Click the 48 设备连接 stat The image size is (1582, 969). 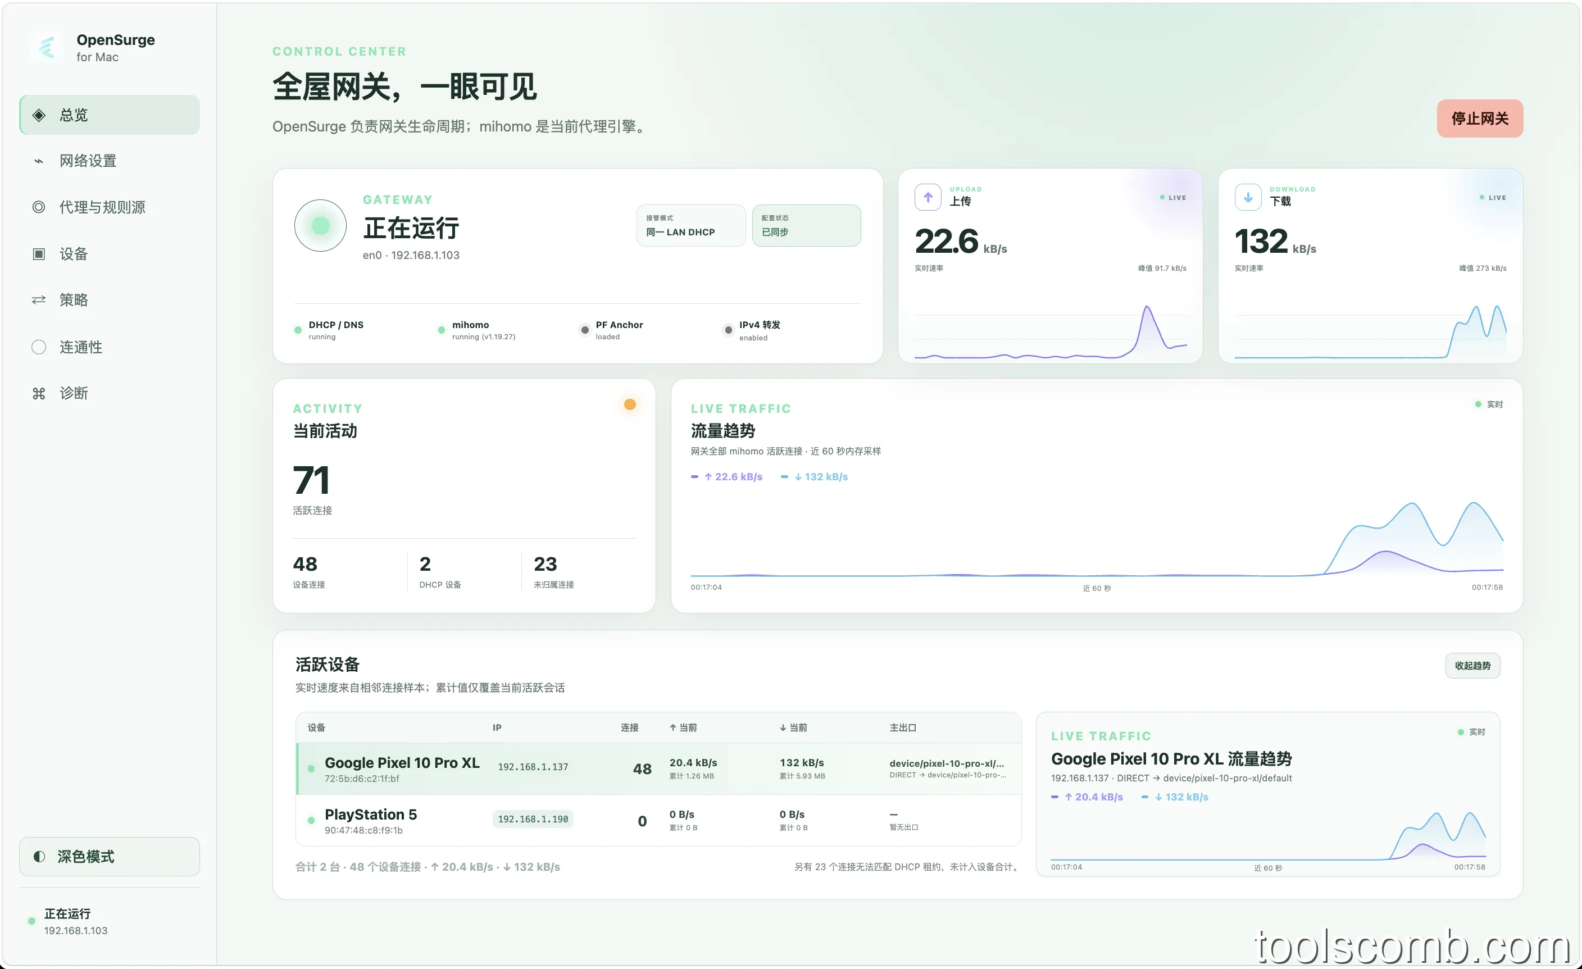click(x=309, y=571)
